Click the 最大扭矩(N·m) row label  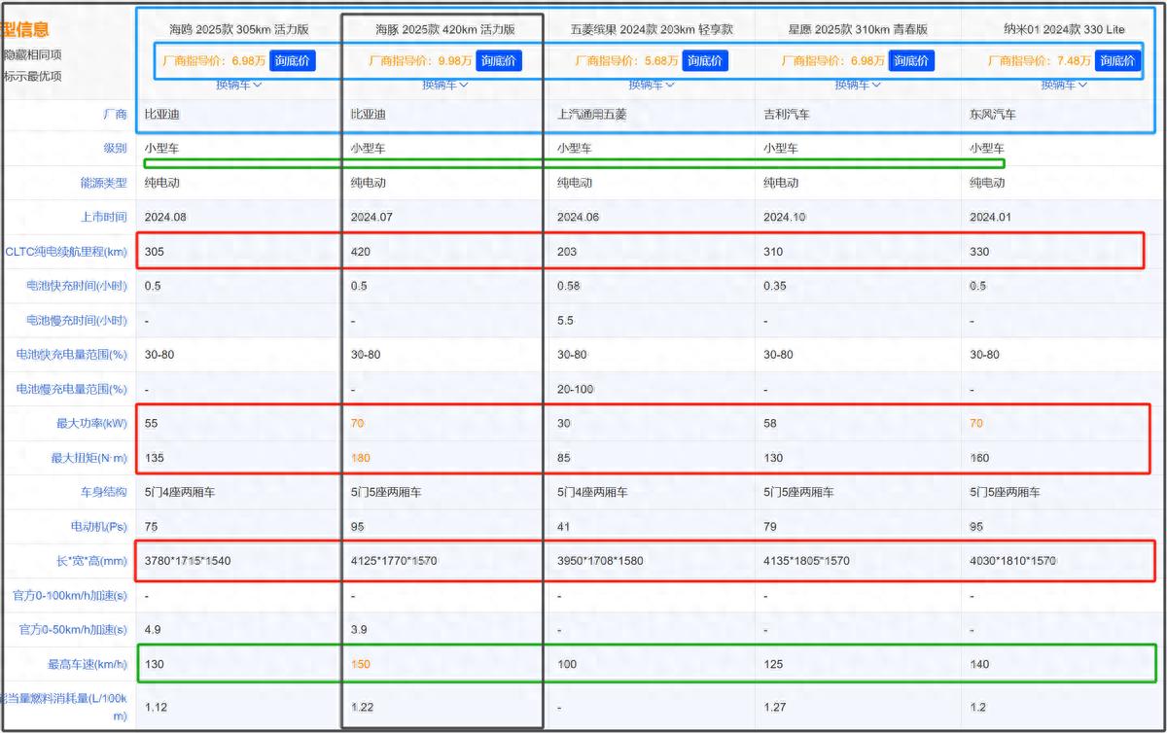tap(89, 458)
